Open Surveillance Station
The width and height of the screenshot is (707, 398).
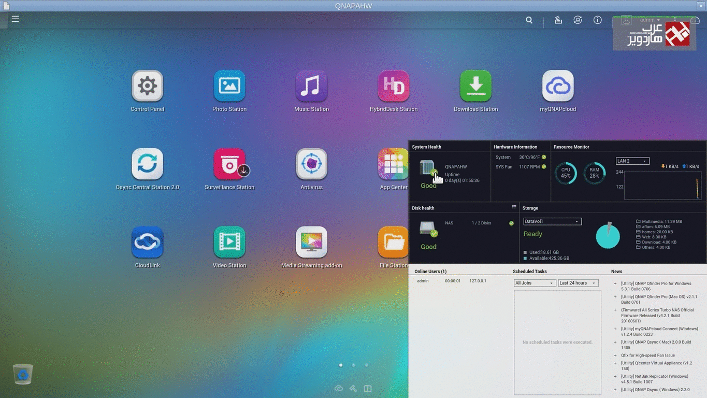click(229, 164)
